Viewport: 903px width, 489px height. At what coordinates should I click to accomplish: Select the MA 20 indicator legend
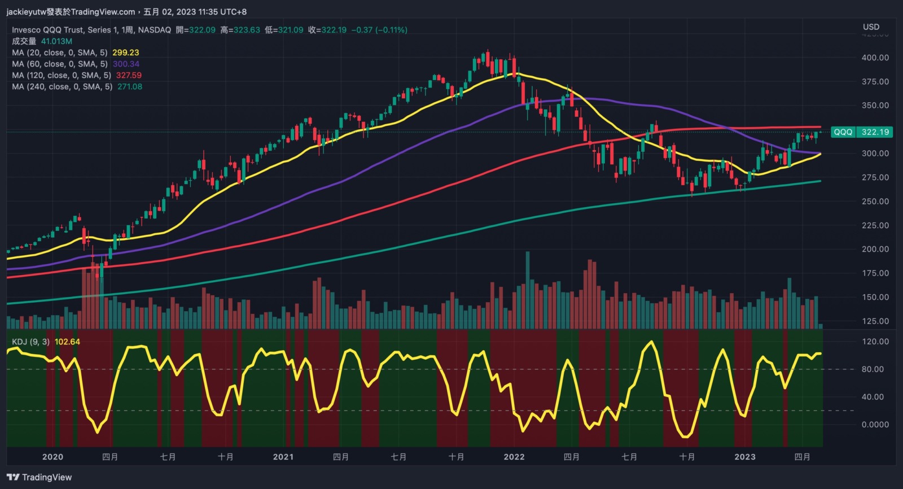[59, 53]
